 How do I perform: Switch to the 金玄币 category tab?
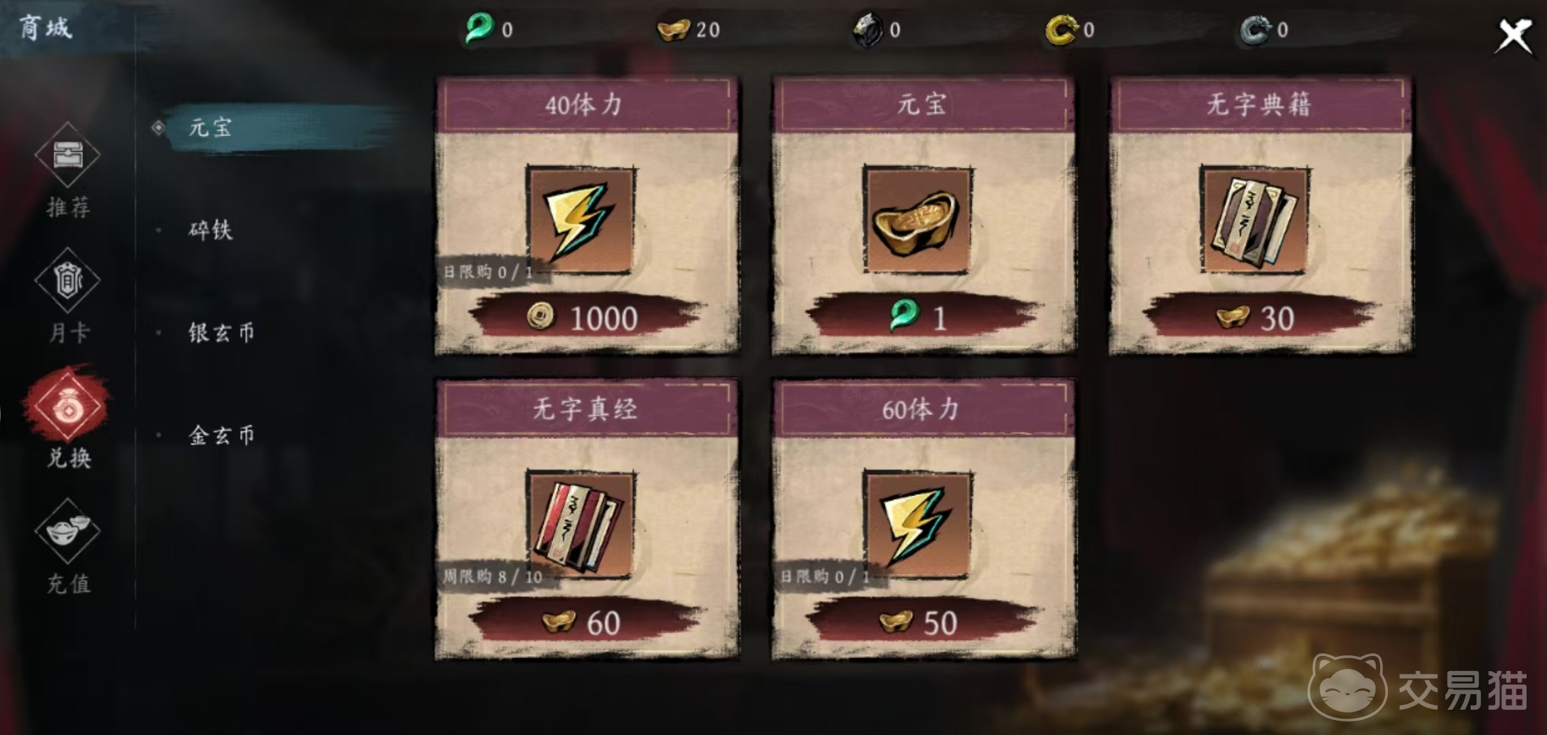point(221,435)
